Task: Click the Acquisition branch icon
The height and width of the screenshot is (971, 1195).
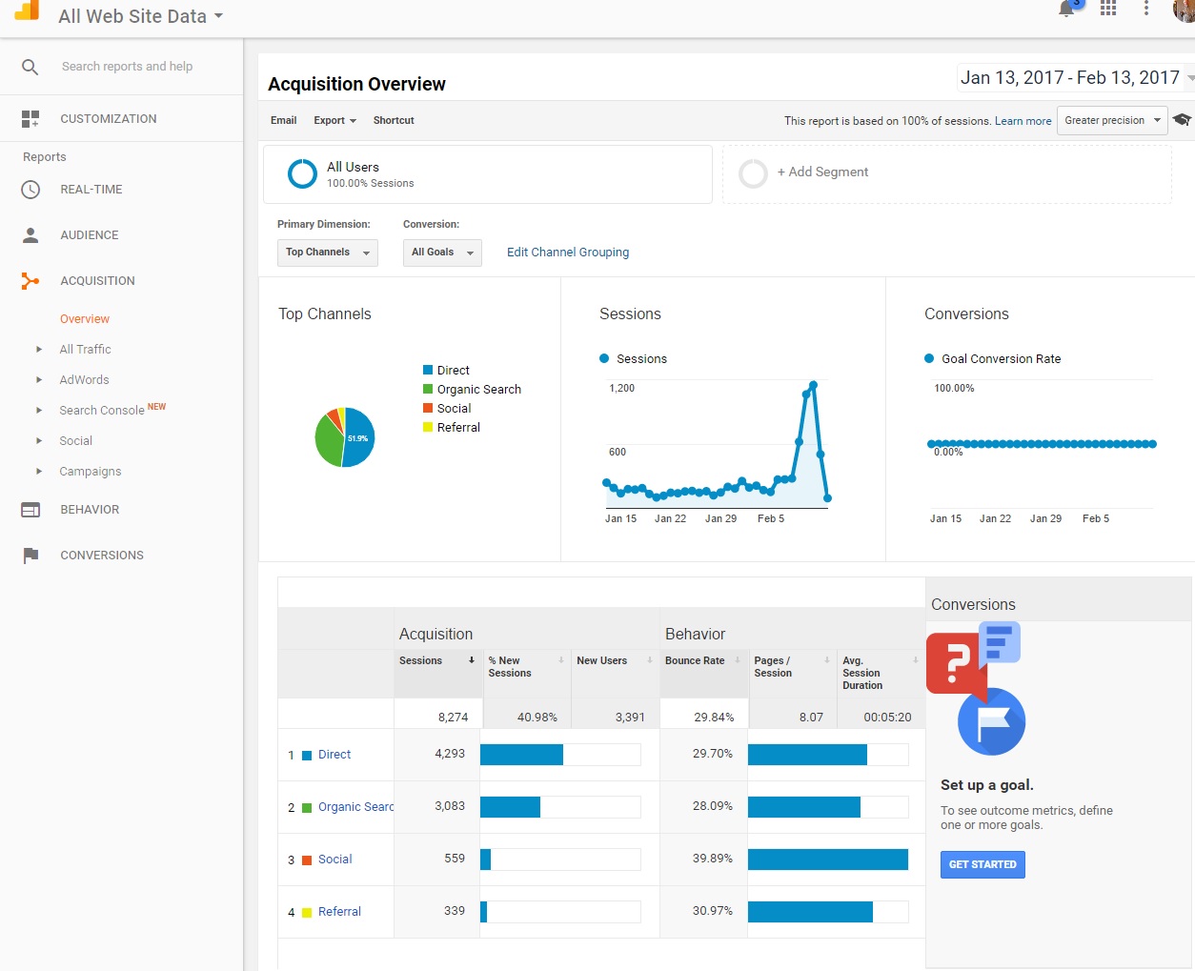Action: click(x=30, y=281)
